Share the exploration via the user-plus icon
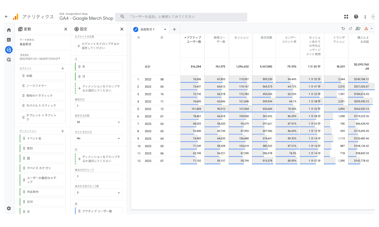The image size is (379, 227). coord(358,29)
